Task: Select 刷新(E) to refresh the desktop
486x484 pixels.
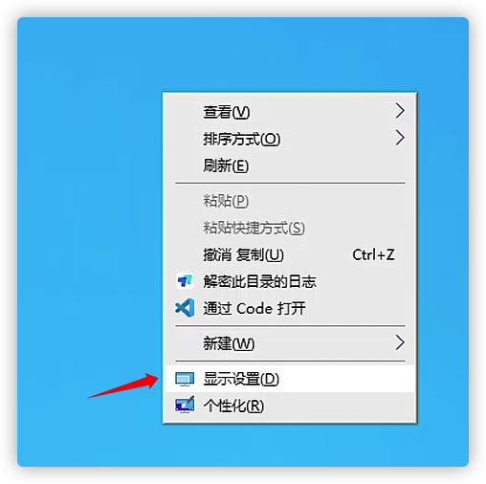Action: (290, 165)
